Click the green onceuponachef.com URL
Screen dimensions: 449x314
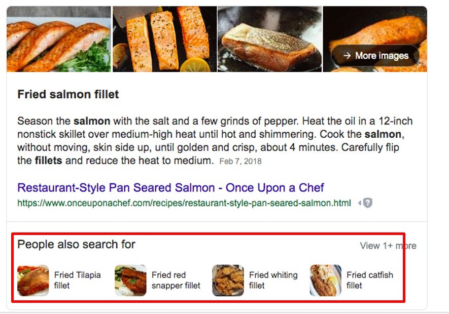click(184, 203)
